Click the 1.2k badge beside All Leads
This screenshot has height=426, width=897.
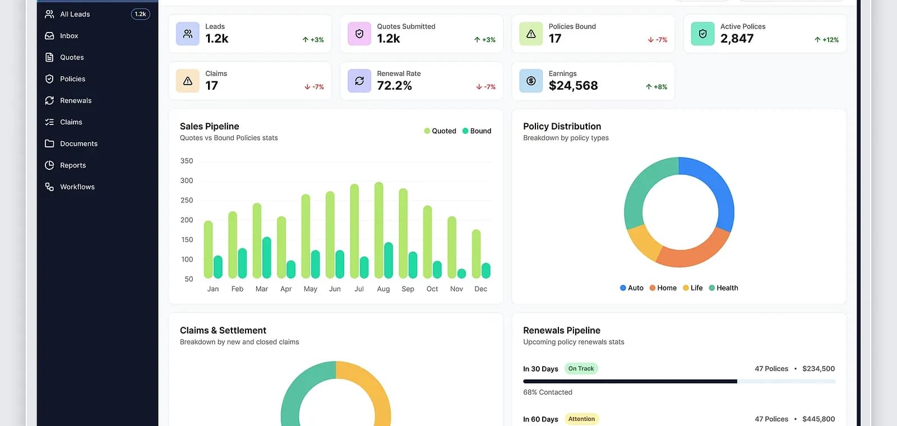[140, 14]
